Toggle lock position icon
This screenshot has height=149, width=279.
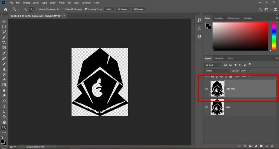pos(221,77)
